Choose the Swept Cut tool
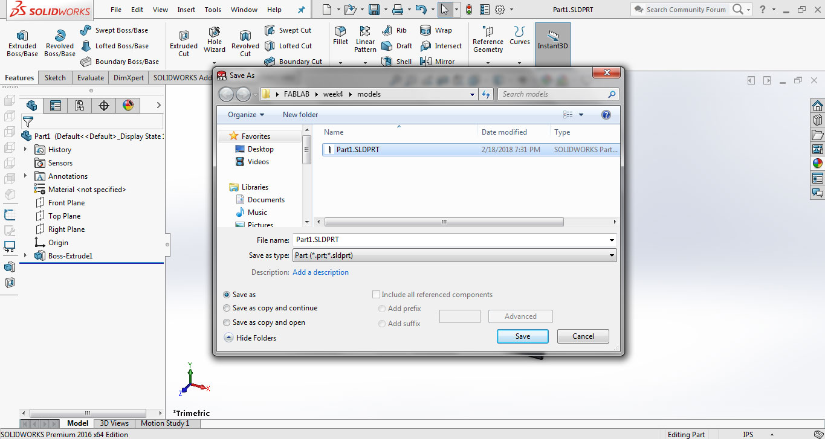 click(288, 30)
